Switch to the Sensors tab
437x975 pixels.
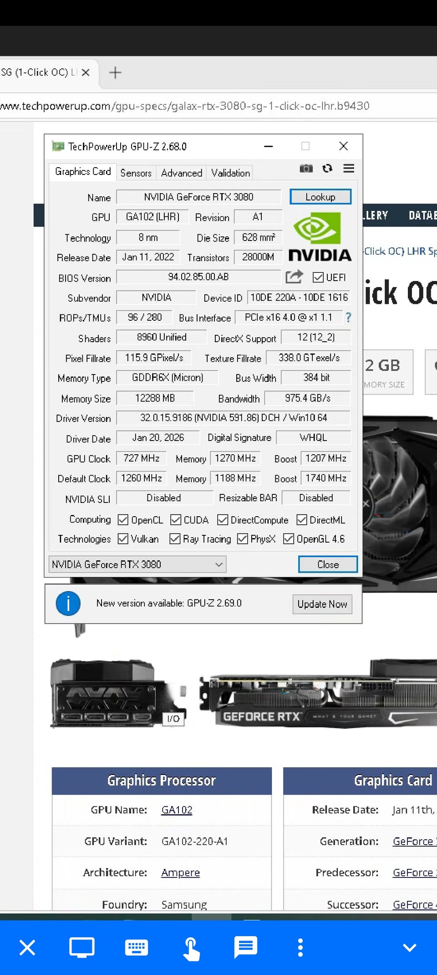click(x=136, y=173)
